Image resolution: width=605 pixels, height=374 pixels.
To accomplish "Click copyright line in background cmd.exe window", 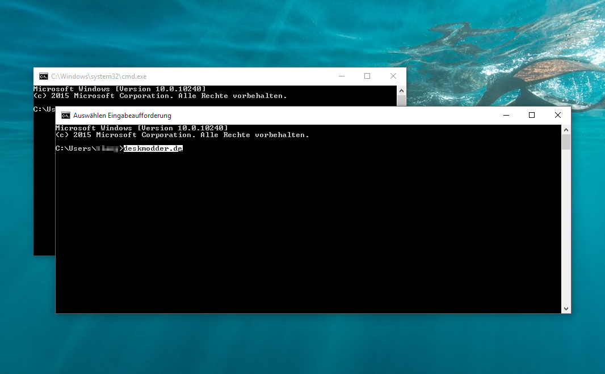I will click(x=160, y=96).
